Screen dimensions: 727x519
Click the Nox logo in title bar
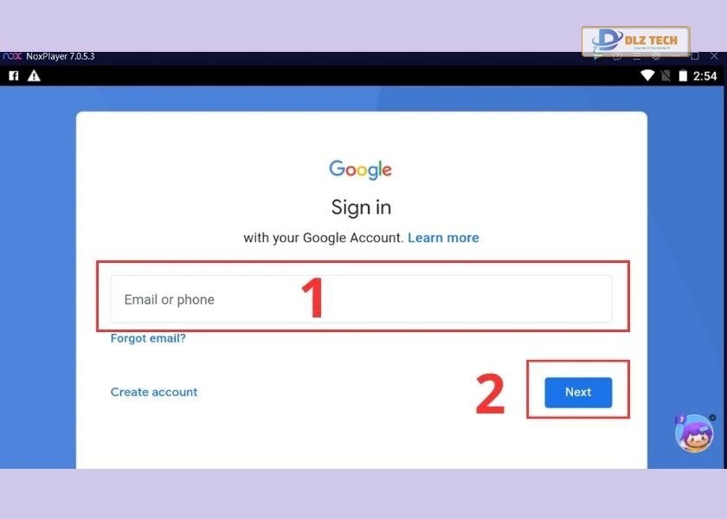[12, 56]
